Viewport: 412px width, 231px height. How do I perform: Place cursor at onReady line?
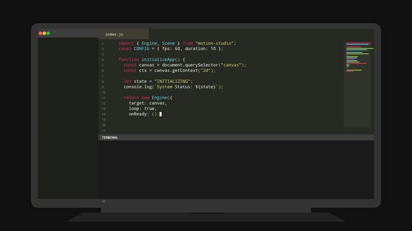pos(145,114)
